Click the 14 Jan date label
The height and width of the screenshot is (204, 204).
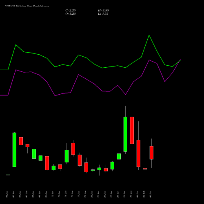point(66,194)
